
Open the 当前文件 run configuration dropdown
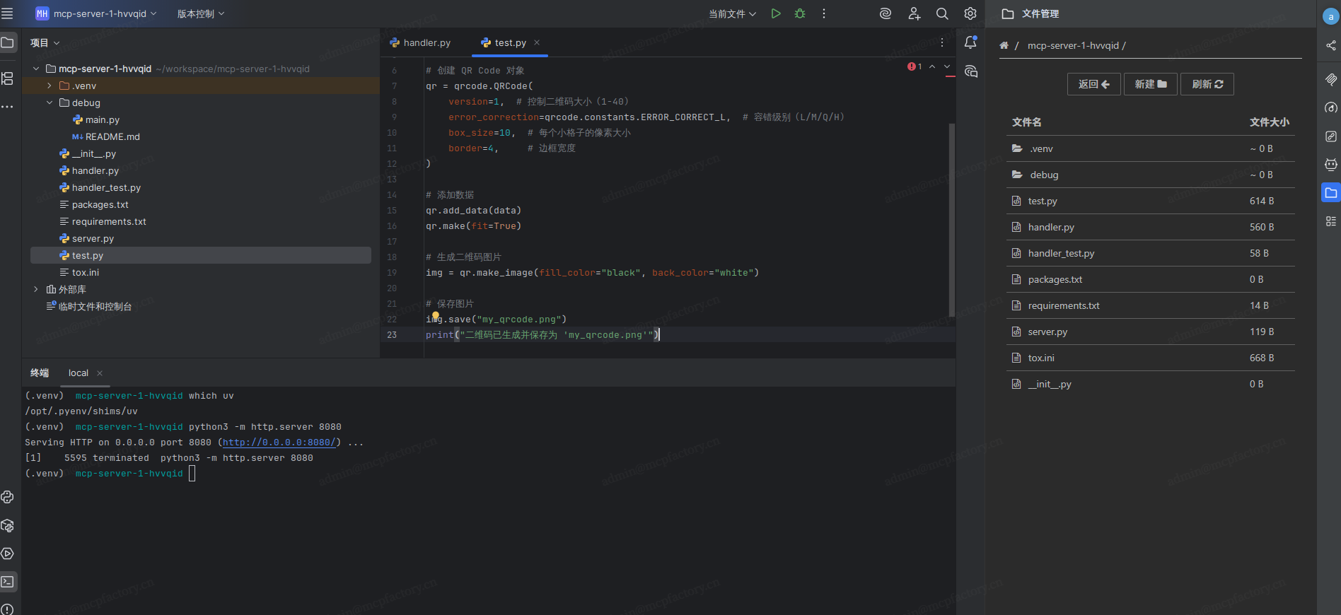(x=732, y=13)
